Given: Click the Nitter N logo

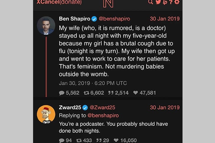Looking at the screenshot, I should click(x=108, y=2).
